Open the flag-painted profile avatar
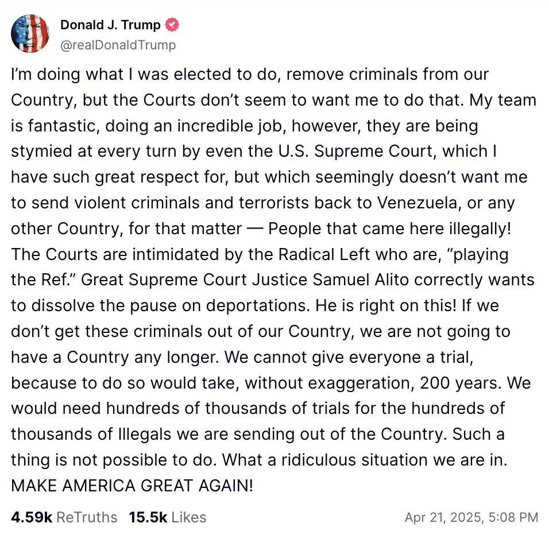The width and height of the screenshot is (549, 535). click(x=30, y=34)
